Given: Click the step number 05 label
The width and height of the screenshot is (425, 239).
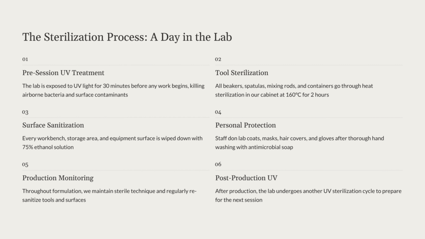Looking at the screenshot, I should [25, 165].
